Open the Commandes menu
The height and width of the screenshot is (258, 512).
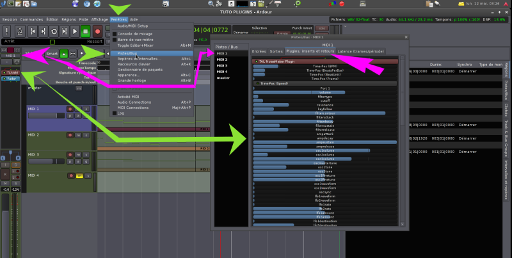point(31,20)
